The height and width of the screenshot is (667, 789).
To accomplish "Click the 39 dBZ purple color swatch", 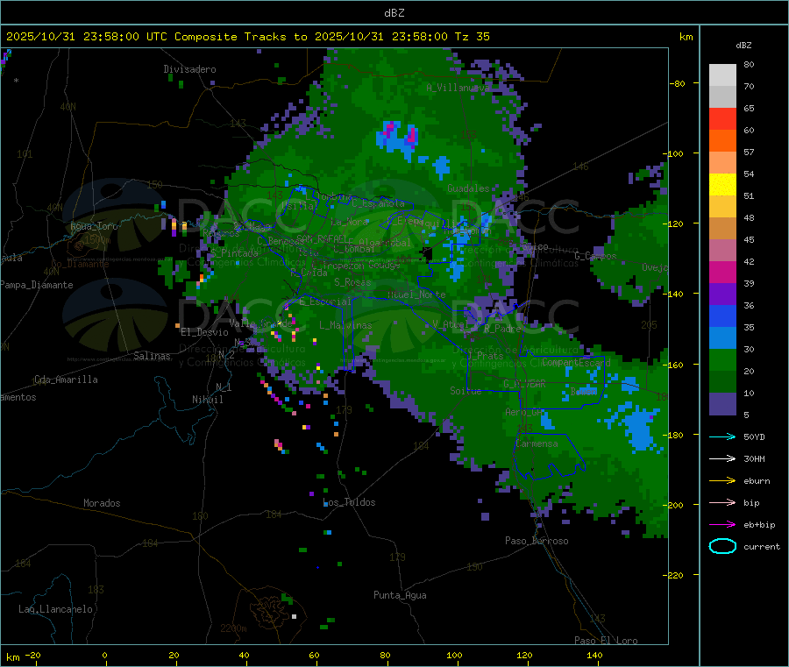I will (x=722, y=294).
